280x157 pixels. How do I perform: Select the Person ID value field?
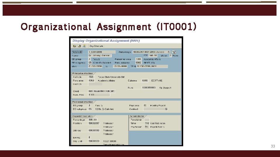pos(102,52)
